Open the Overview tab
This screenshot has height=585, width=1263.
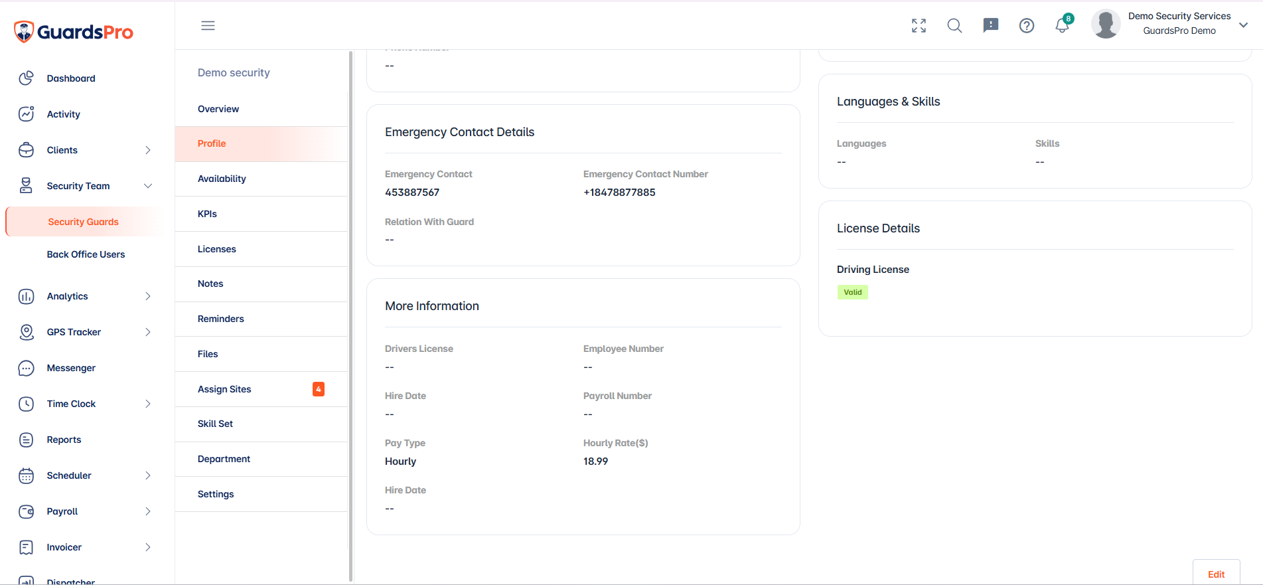tap(261, 109)
